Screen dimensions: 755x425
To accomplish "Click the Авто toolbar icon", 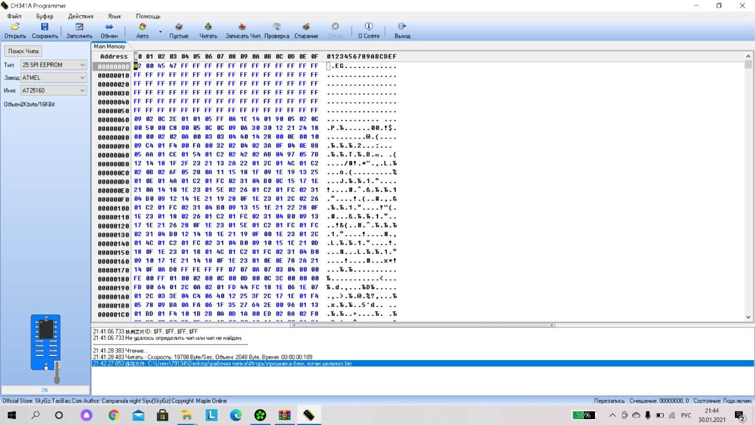I will [142, 31].
